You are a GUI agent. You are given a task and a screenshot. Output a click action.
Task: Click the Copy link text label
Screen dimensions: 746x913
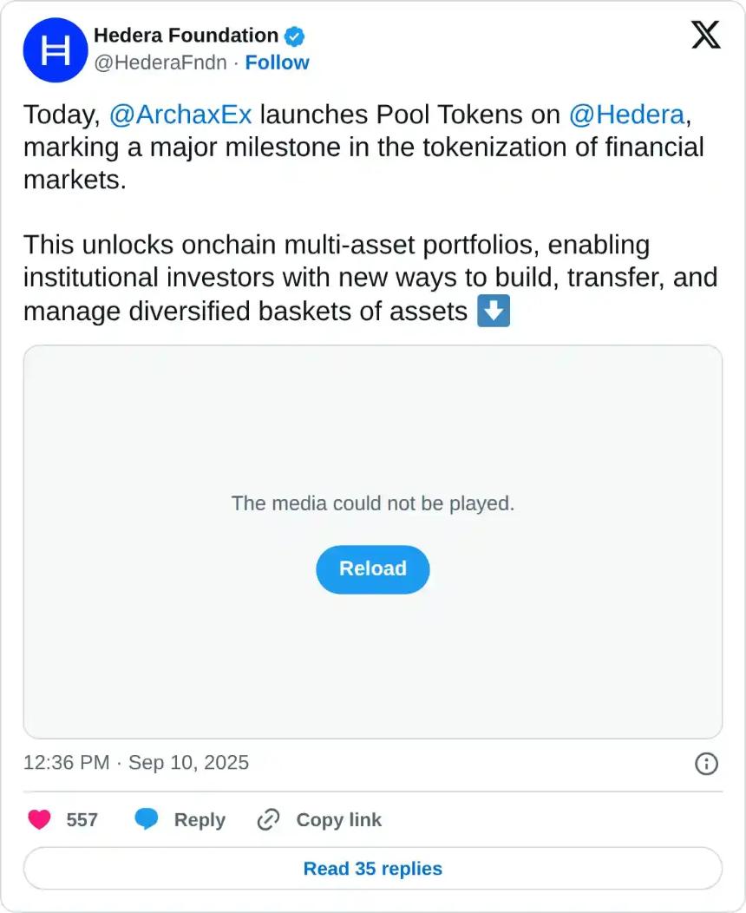click(338, 819)
